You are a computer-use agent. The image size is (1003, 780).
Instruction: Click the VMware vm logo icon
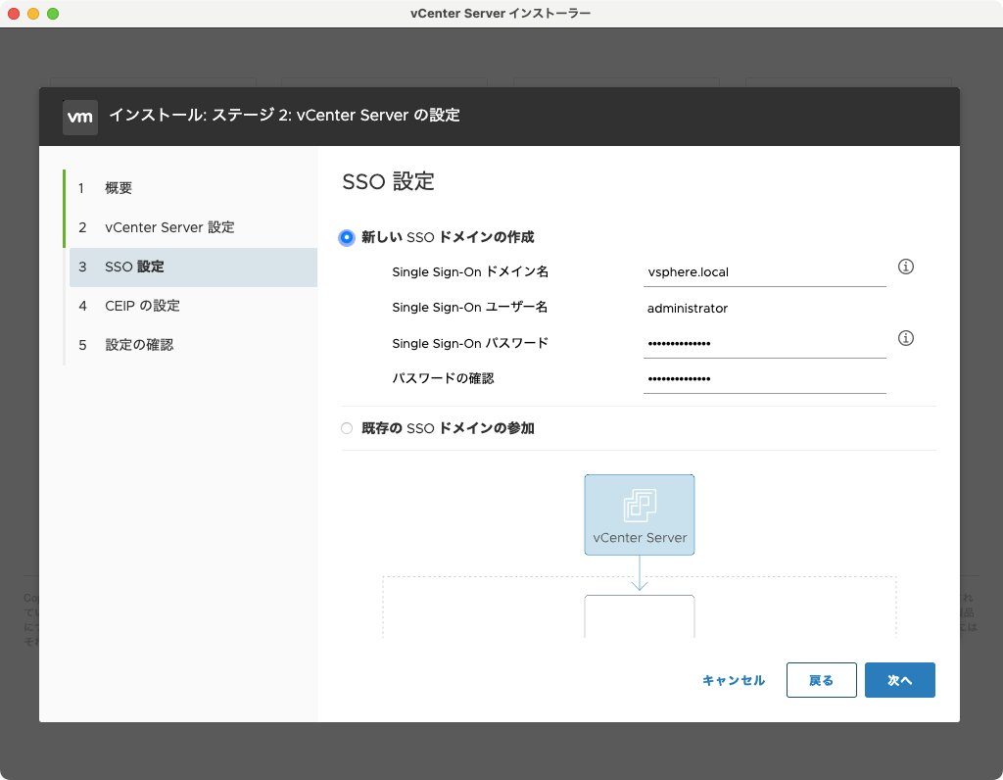(x=80, y=117)
